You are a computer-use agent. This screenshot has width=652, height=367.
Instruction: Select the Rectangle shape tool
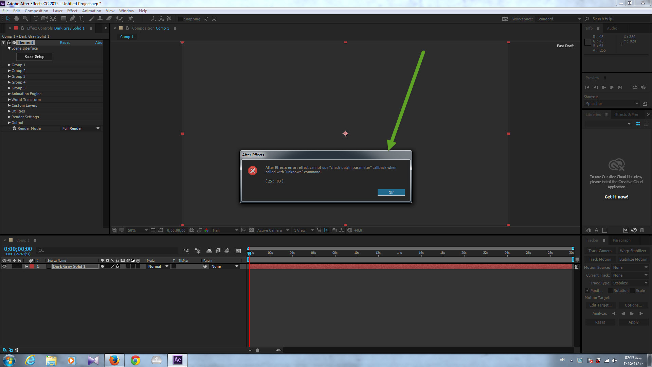[x=64, y=19]
